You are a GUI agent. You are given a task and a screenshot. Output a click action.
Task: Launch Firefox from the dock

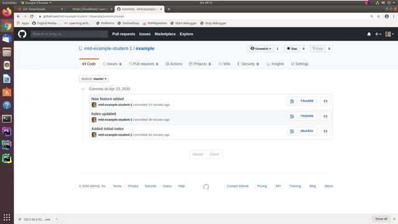coord(7,12)
